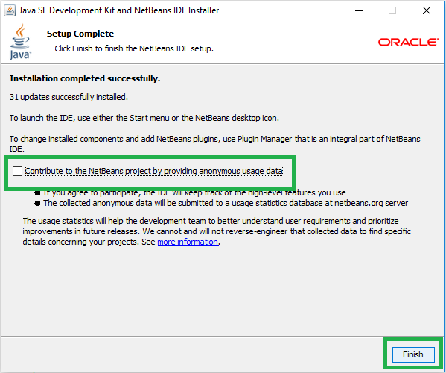Click the netbeans.org server bullet line

click(x=222, y=203)
